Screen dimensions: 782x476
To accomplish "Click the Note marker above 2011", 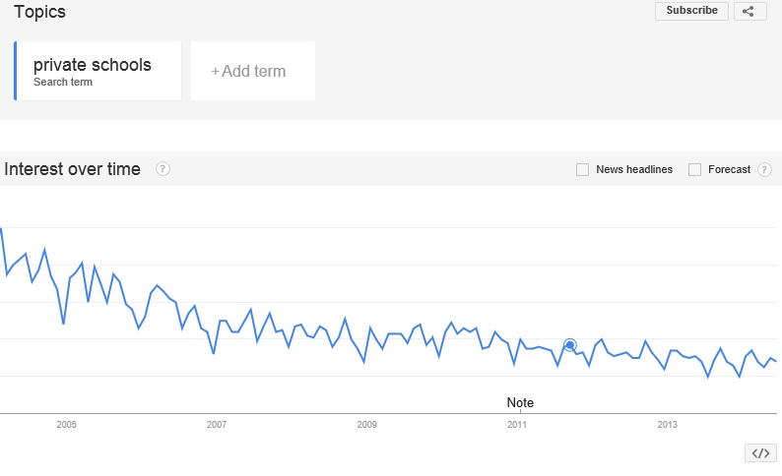I will pyautogui.click(x=520, y=402).
